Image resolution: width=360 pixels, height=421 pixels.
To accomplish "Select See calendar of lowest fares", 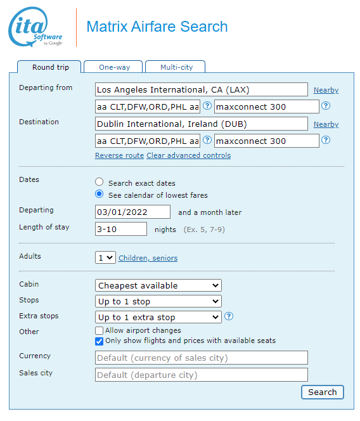I will coord(99,194).
